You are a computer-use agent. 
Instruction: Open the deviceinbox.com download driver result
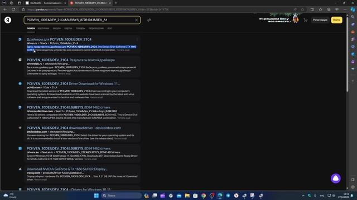coord(74,128)
